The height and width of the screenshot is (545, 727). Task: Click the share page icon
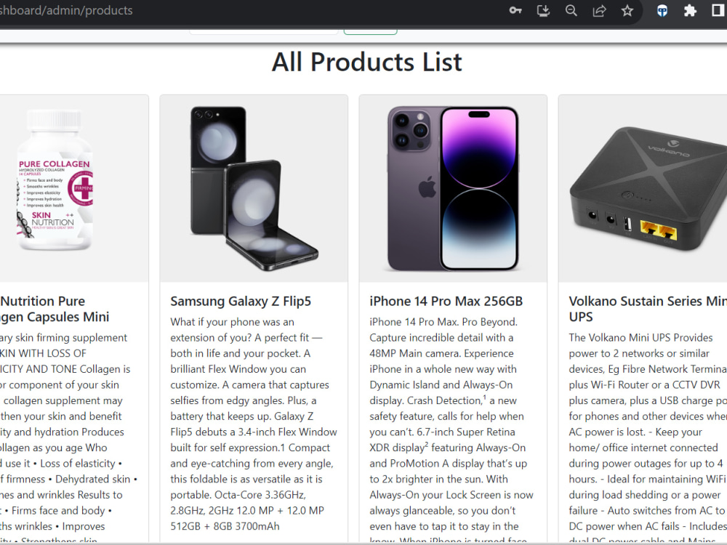click(x=600, y=10)
